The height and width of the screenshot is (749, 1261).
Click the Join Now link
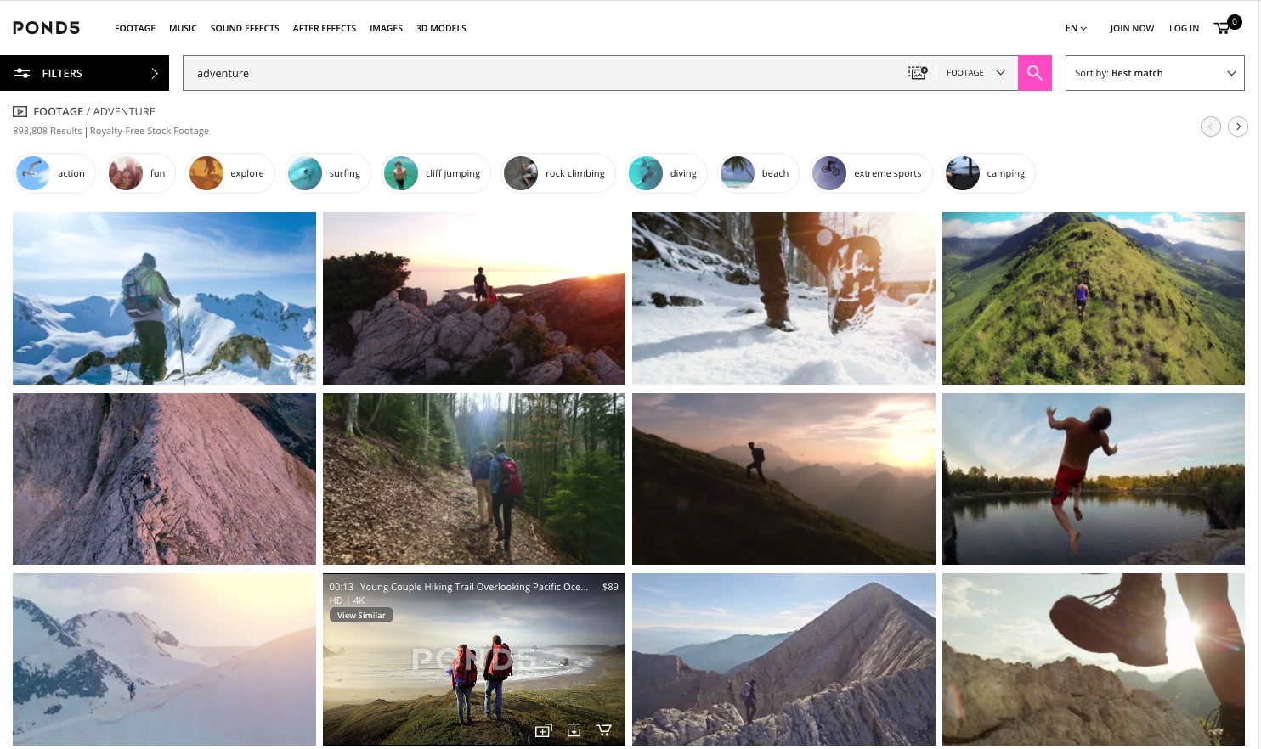[x=1131, y=28]
